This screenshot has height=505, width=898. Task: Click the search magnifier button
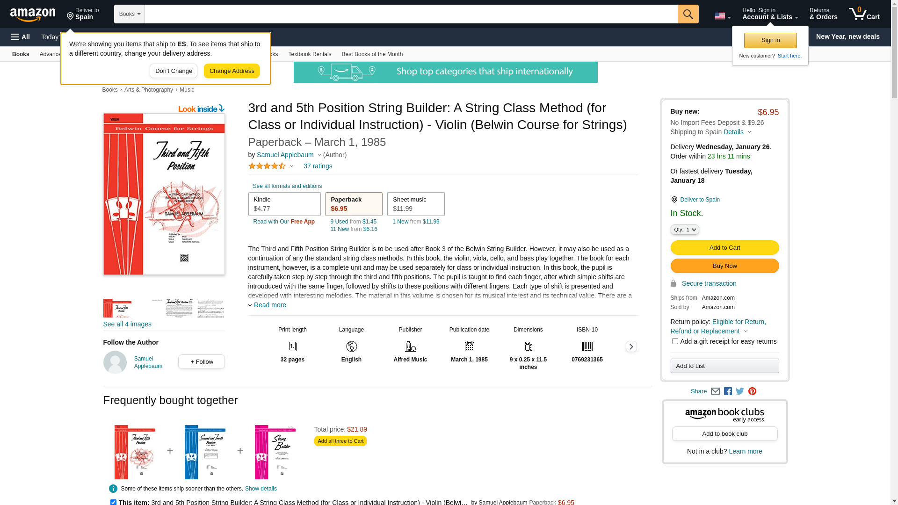[x=688, y=14]
